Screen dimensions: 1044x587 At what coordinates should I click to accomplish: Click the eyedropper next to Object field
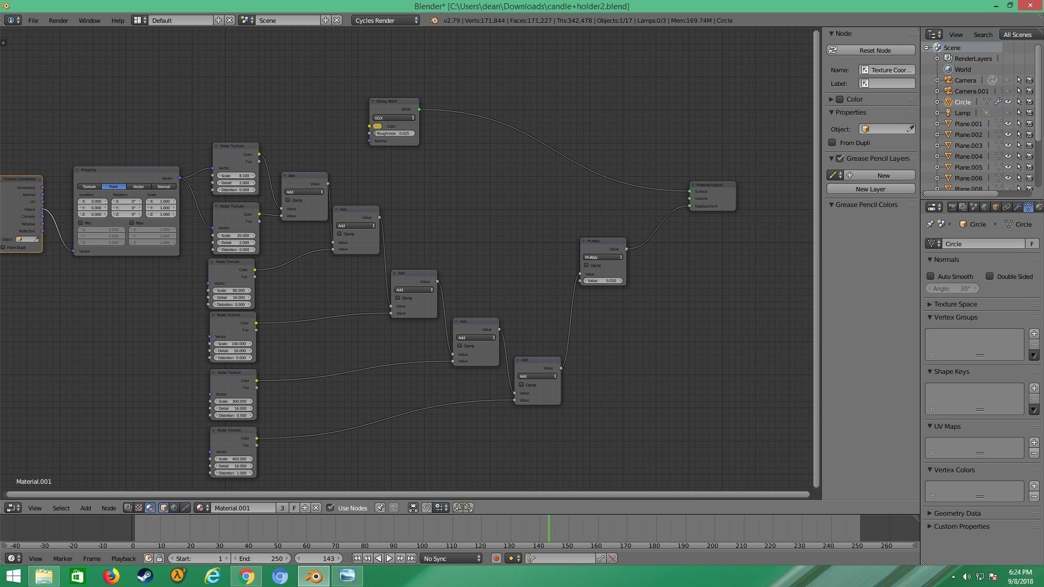[x=910, y=129]
